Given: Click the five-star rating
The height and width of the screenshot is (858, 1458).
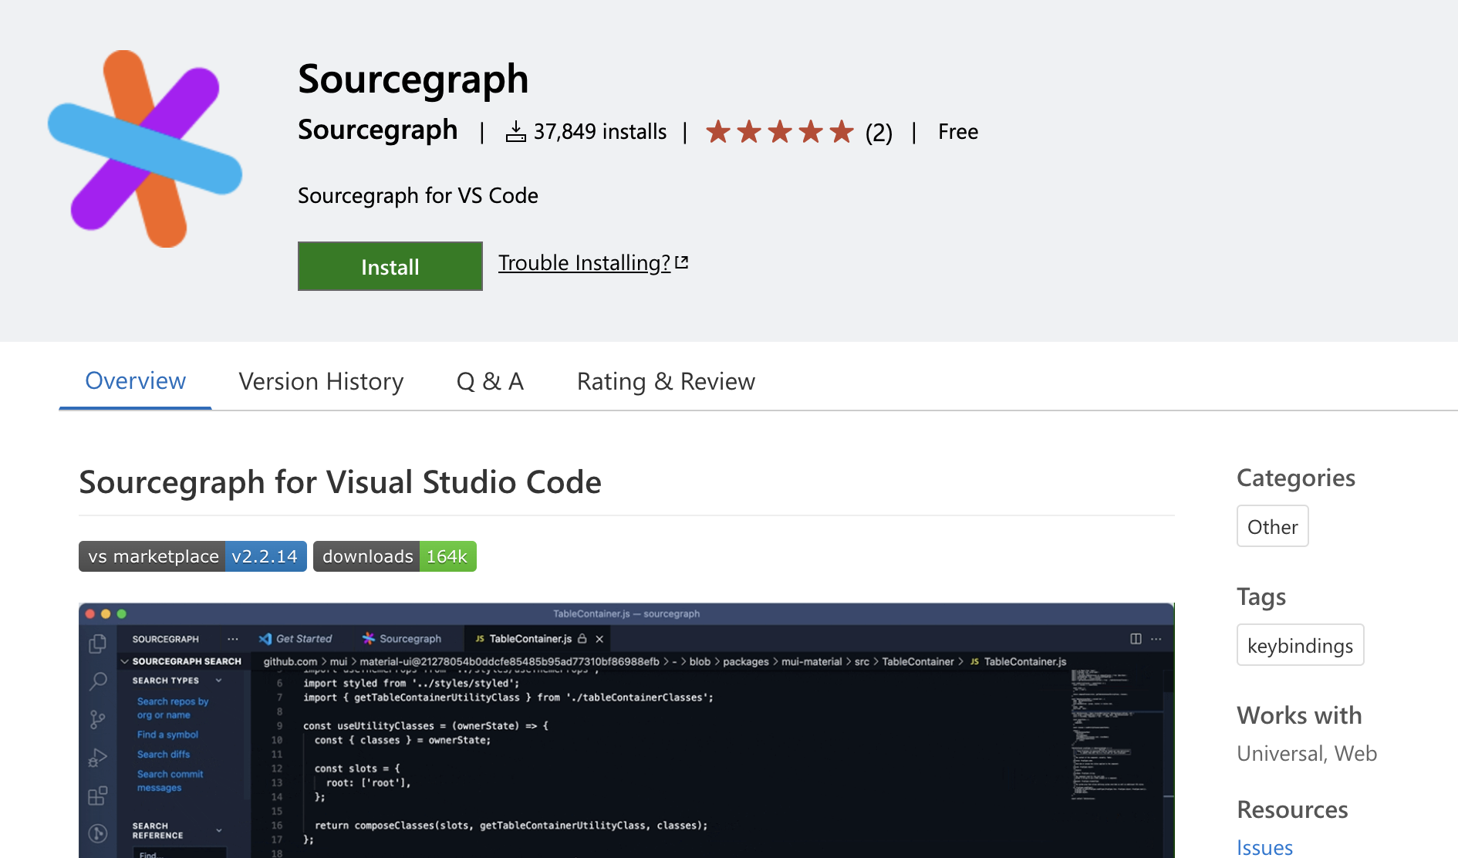Looking at the screenshot, I should [x=780, y=132].
